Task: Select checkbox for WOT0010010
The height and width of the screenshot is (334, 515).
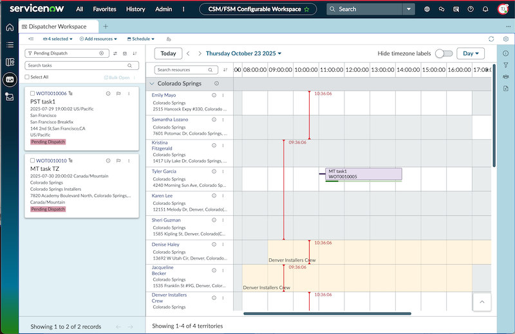Action: tap(32, 161)
